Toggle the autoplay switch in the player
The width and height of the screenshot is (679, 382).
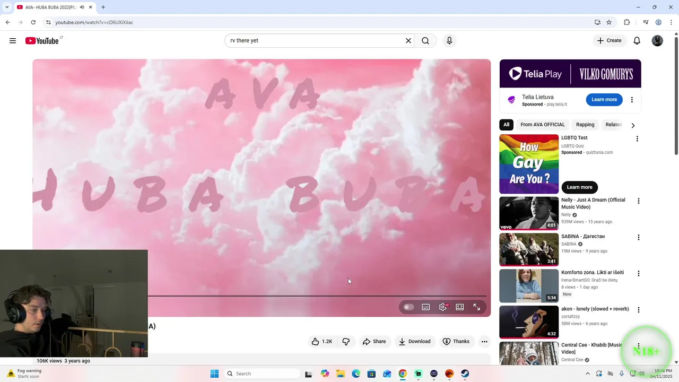[x=408, y=307]
